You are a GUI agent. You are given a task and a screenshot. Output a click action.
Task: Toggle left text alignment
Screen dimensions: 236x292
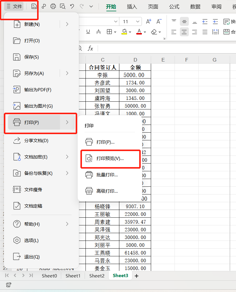click(174, 32)
